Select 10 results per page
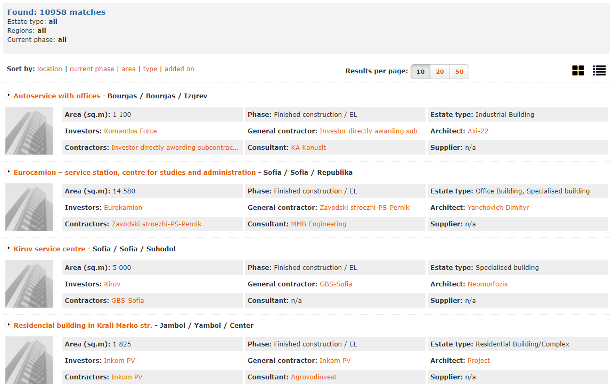Image resolution: width=613 pixels, height=390 pixels. (x=420, y=71)
